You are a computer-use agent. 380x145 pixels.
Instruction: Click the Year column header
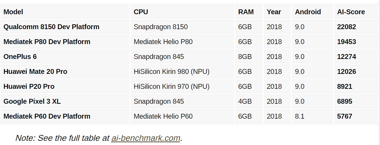(274, 12)
